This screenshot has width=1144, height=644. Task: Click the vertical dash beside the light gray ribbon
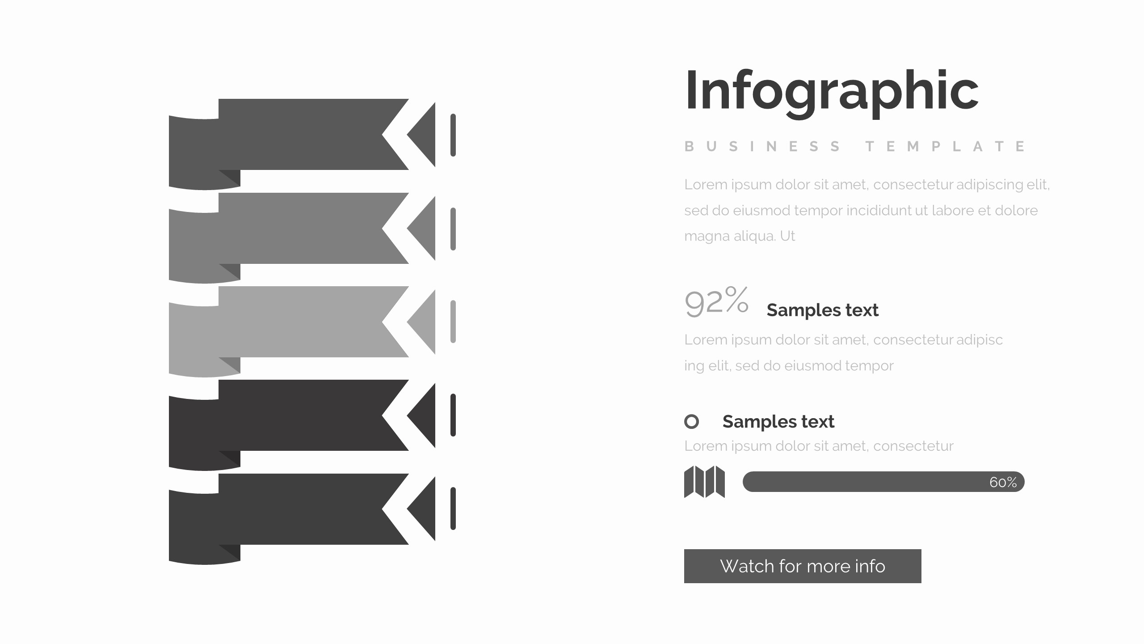point(453,322)
